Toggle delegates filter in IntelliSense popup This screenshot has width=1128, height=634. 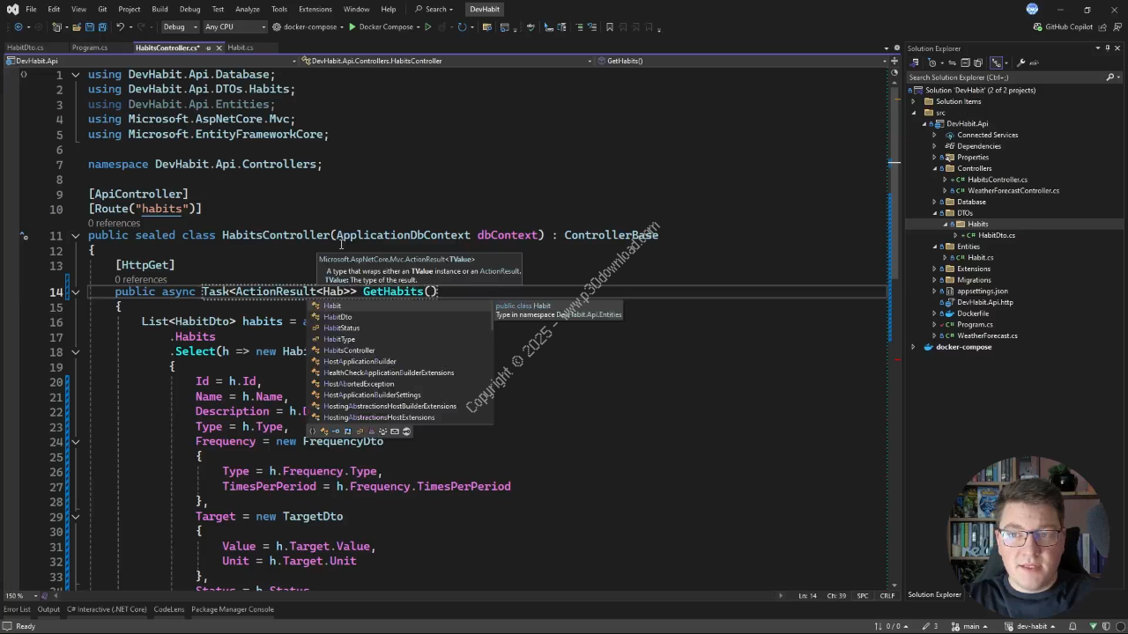coord(371,431)
